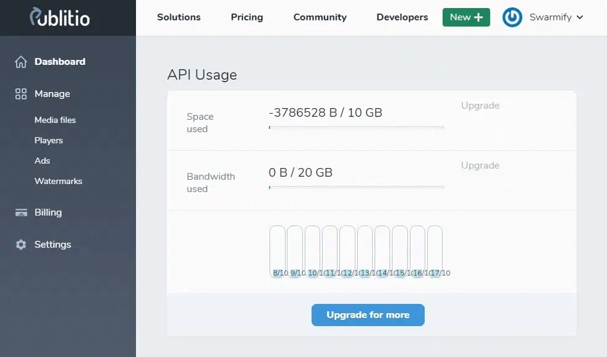Select Media files in sidebar
This screenshot has width=607, height=357.
55,120
